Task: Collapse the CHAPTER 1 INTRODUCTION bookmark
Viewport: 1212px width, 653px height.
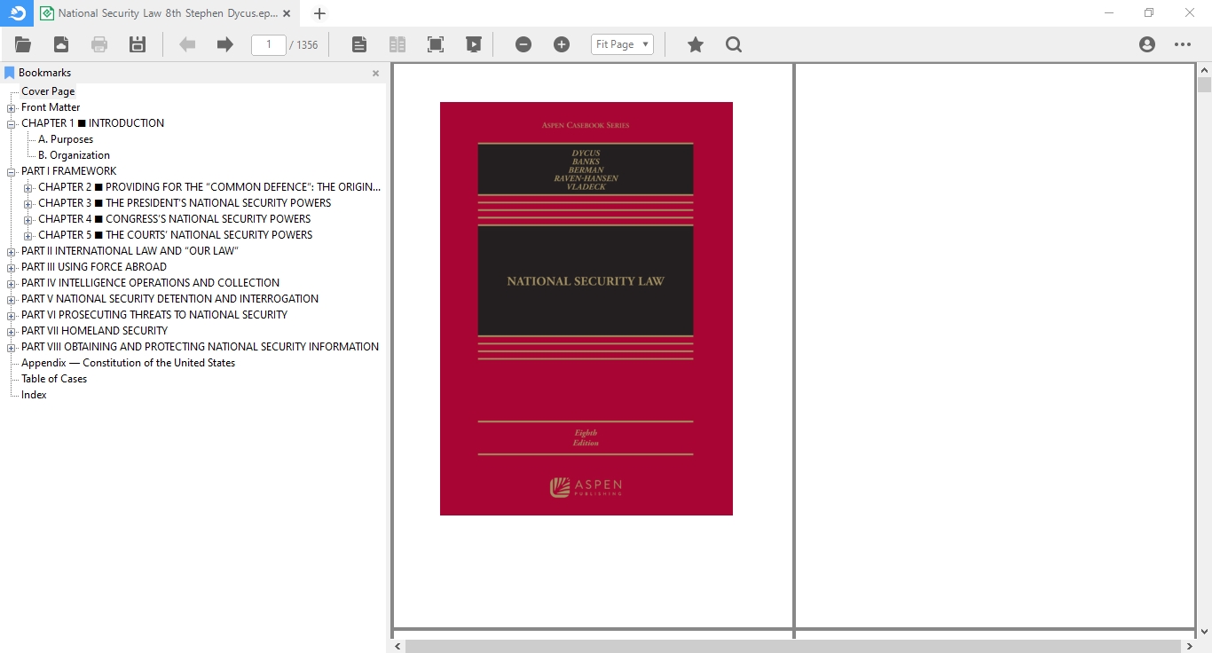Action: [x=12, y=124]
